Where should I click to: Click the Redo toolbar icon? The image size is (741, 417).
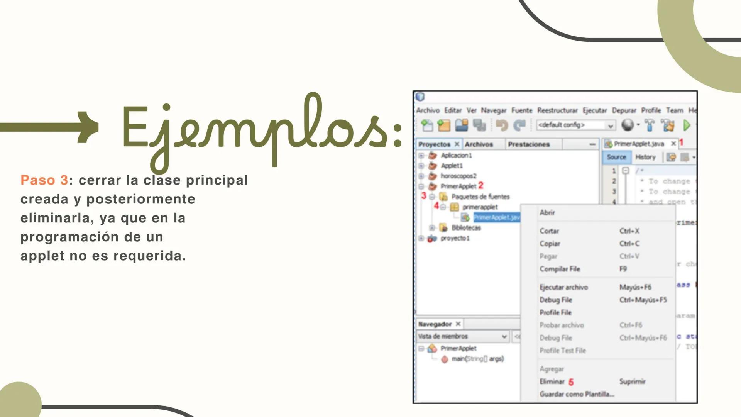pyautogui.click(x=520, y=125)
